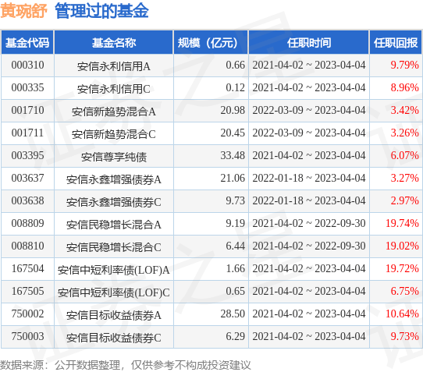The image size is (423, 372).
Task: Open fund 安信永利信用C
Action: pyautogui.click(x=114, y=88)
